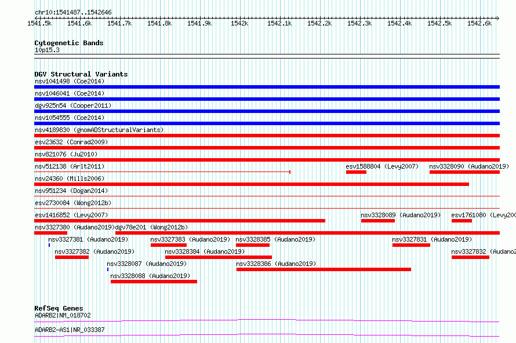516x343 pixels.
Task: Select nsv3328089 (Audano2019) variant label
Action: pyautogui.click(x=401, y=215)
